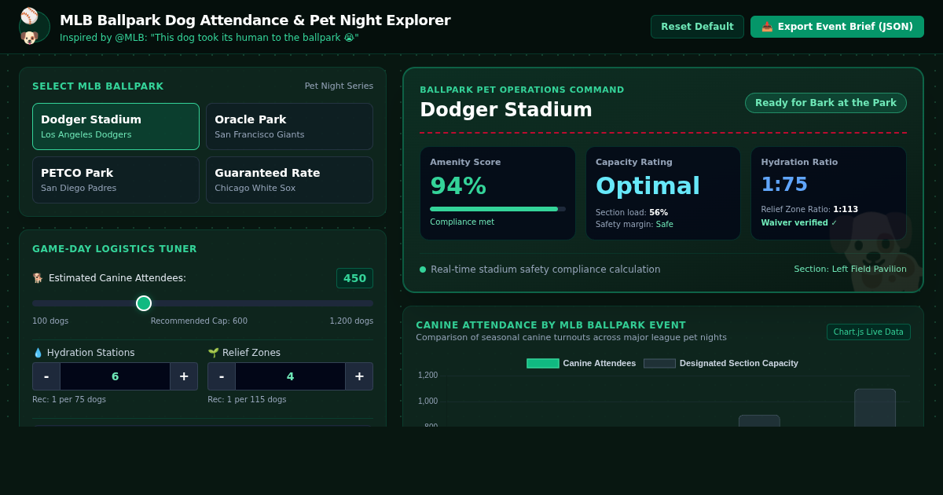
Task: Click the green real-time status dot
Action: tap(423, 269)
